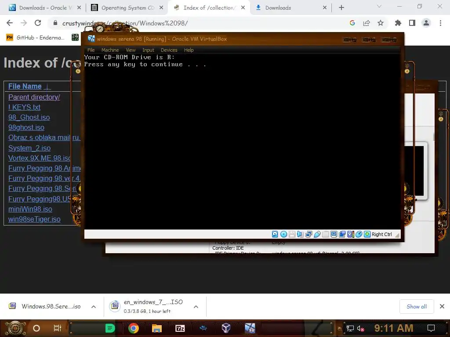Viewport: 450px width, 337px height.
Task: Click the keyboard capture green arrow icon
Action: tap(367, 234)
